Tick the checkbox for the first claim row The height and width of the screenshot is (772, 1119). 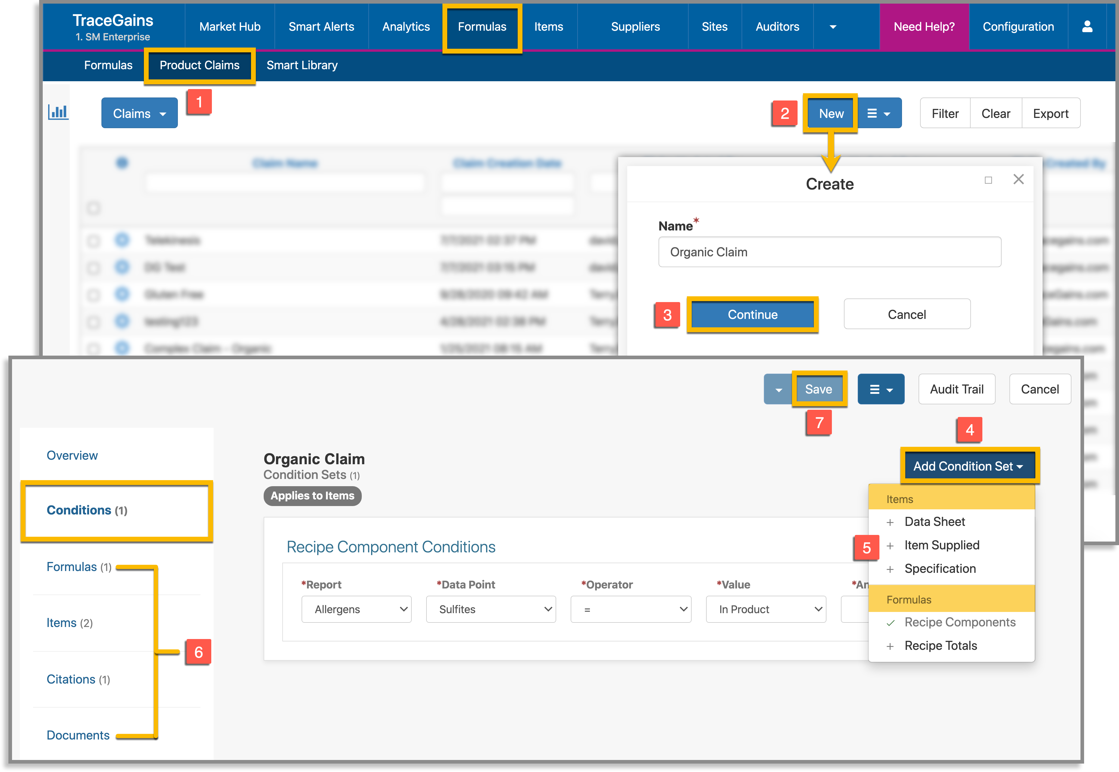pos(93,241)
